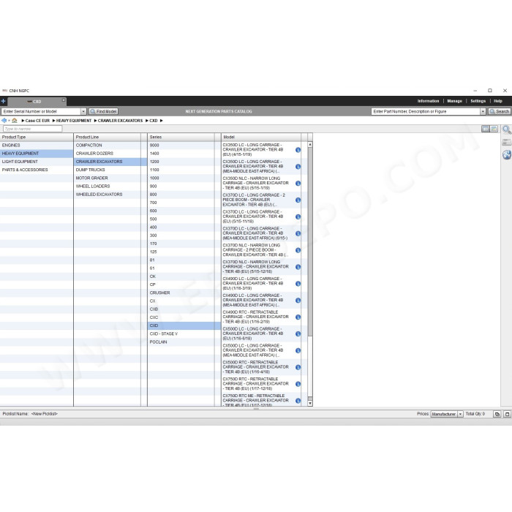Viewport: 512px width, 512px height.
Task: Expand the part number search dropdown arrow
Action: pos(483,112)
